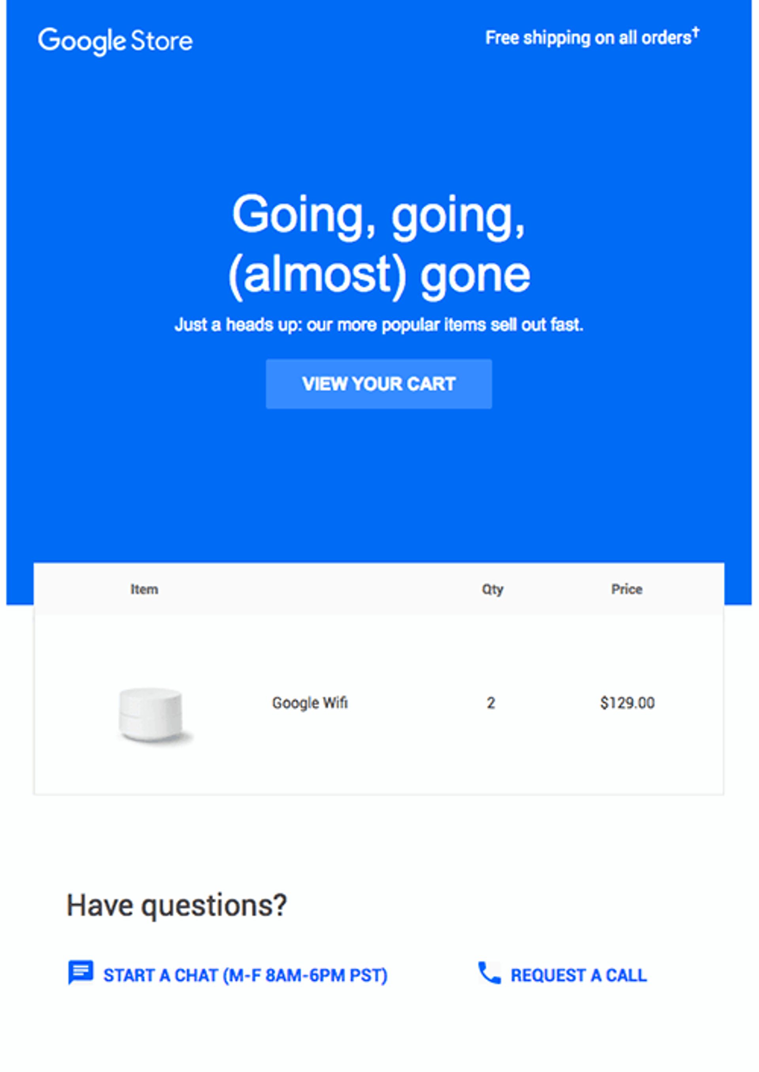Click the Google Wifi product name
This screenshot has width=759, height=1072.
click(x=310, y=703)
